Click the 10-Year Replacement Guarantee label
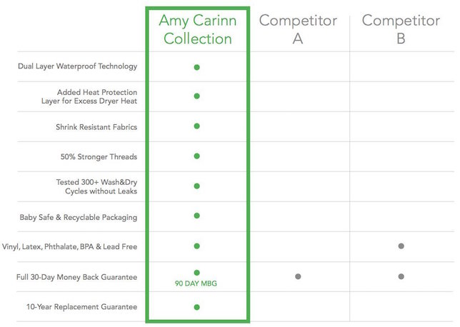 pyautogui.click(x=82, y=307)
